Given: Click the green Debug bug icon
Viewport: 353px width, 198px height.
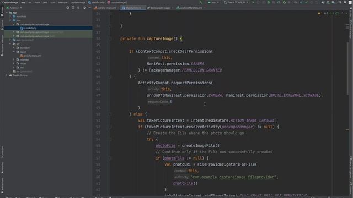Looking at the screenshot, I should [269, 2].
